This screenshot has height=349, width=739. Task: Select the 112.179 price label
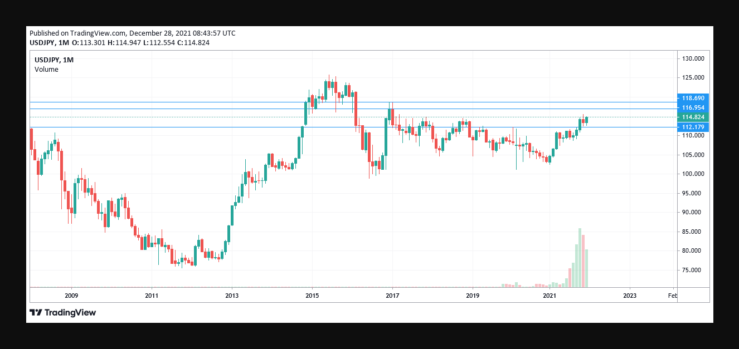pyautogui.click(x=693, y=127)
